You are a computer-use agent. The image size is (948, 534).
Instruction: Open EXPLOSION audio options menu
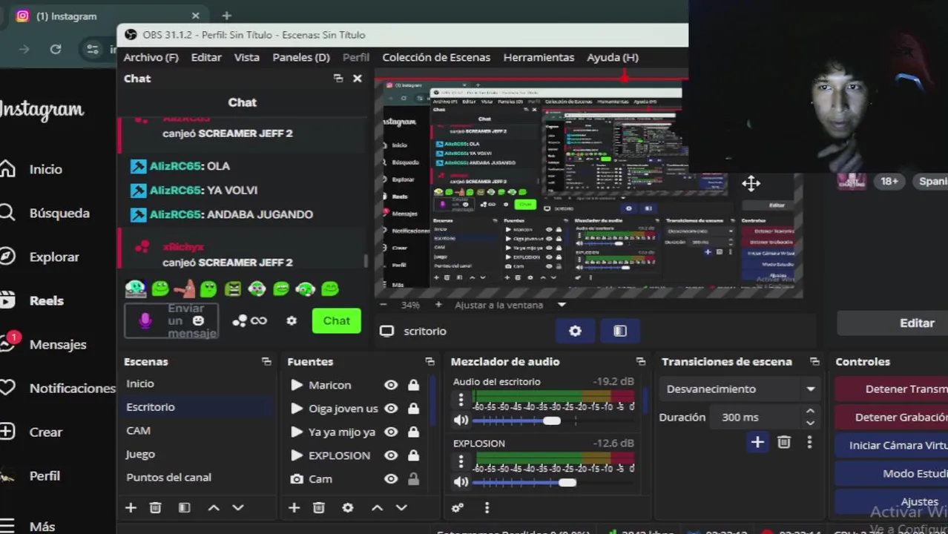coord(461,461)
